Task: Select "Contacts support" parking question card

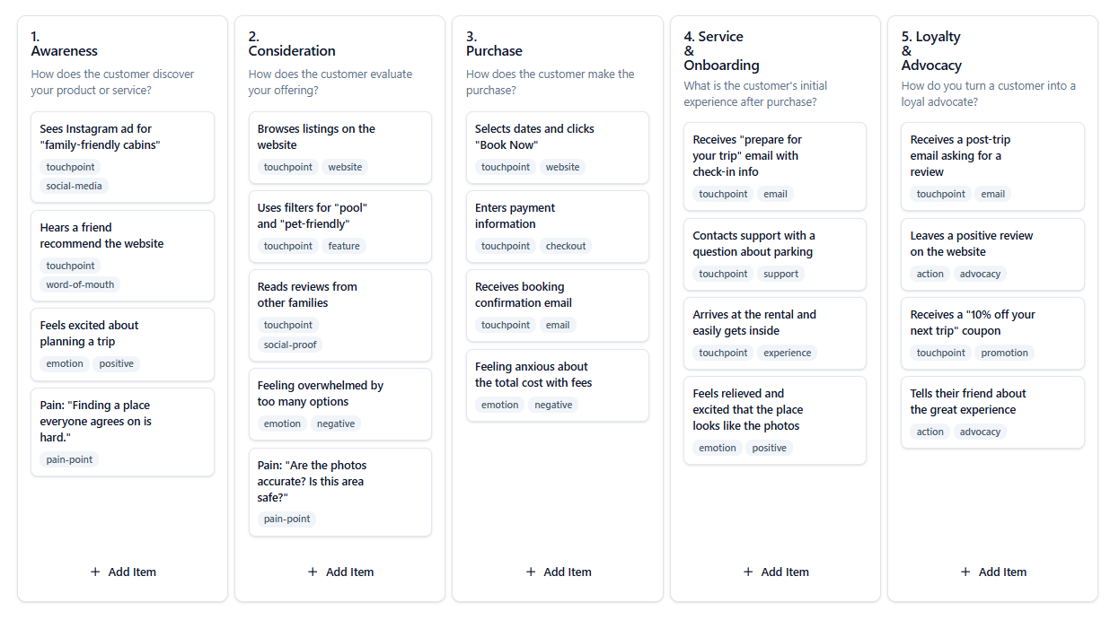Action: [774, 244]
